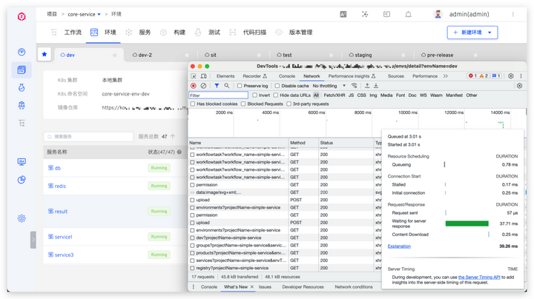534x299 pixels.
Task: Enable the Disable cache checkbox
Action: point(277,86)
